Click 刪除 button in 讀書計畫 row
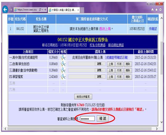 click(128, 70)
